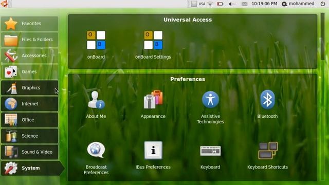Click the Preferences section heading

[x=188, y=79]
